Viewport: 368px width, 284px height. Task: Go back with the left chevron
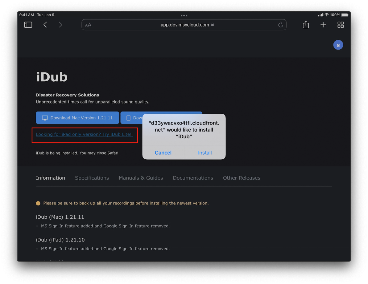tap(45, 25)
